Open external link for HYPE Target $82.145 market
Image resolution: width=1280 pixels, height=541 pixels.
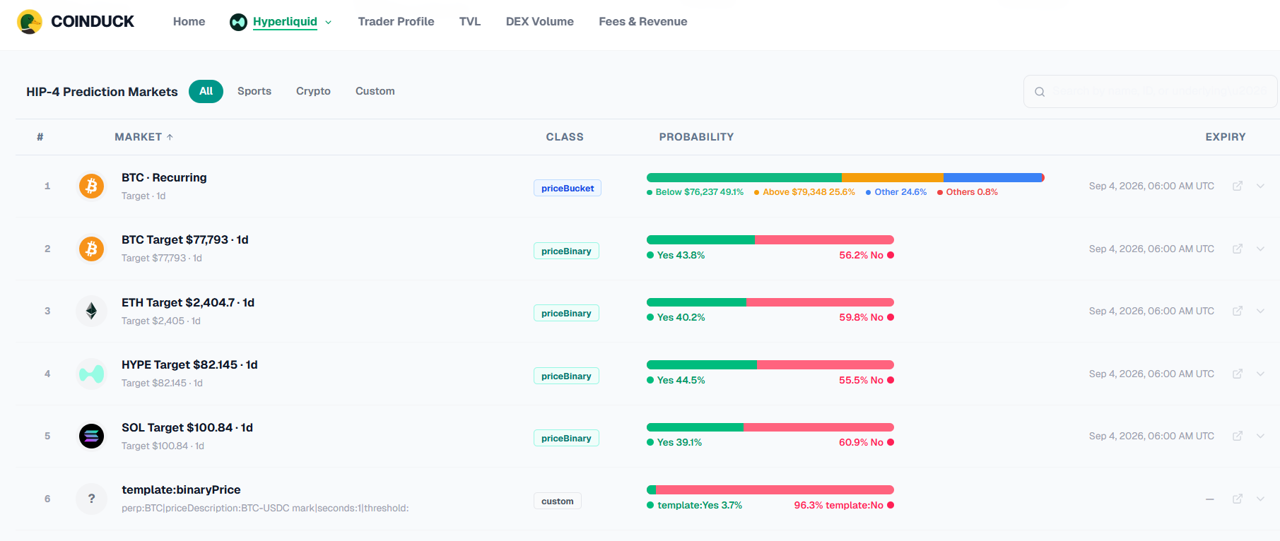click(x=1238, y=374)
